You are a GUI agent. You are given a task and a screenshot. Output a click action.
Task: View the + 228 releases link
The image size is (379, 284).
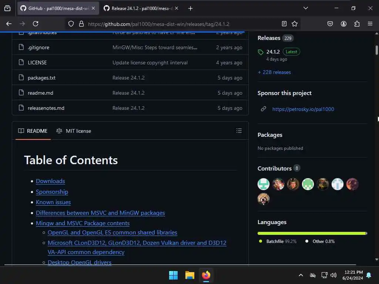click(x=274, y=72)
